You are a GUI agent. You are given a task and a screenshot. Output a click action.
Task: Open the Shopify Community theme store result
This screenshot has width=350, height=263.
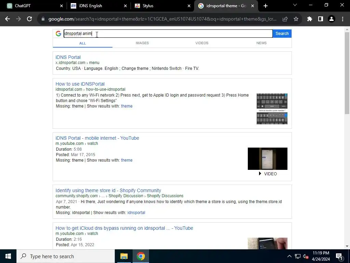click(108, 190)
